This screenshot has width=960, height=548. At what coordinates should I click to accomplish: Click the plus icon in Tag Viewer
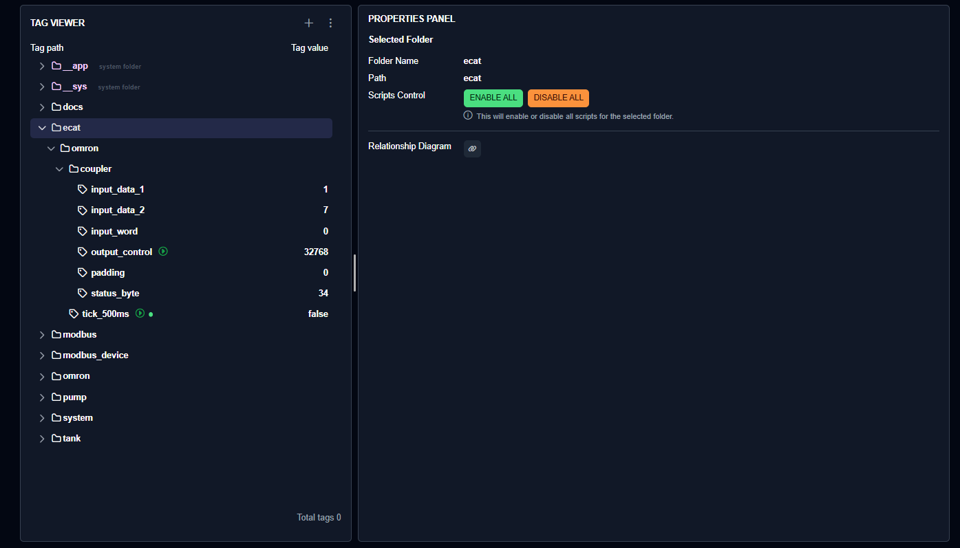coord(309,23)
